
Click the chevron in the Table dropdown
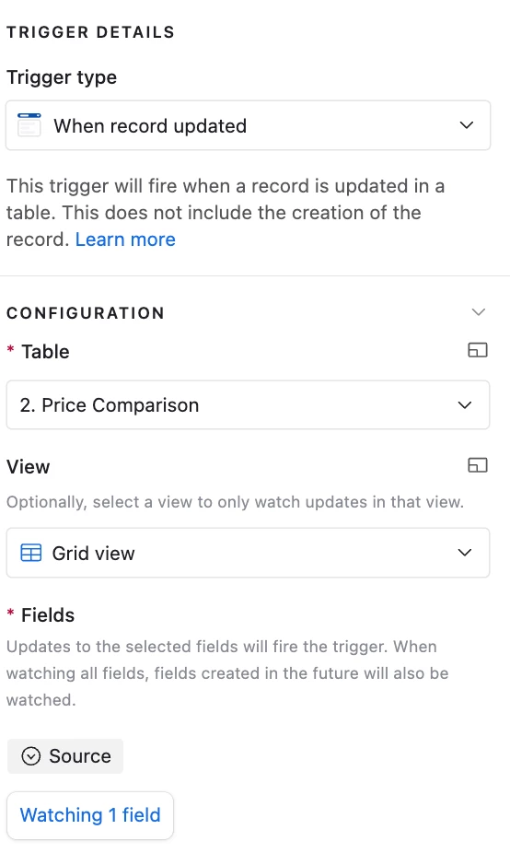pyautogui.click(x=464, y=405)
